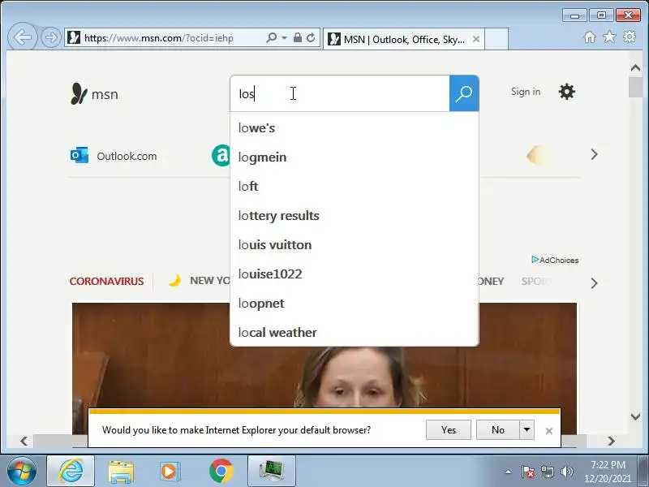Viewport: 649px width, 487px height.
Task: Show hidden tray icons arrow
Action: (x=509, y=472)
